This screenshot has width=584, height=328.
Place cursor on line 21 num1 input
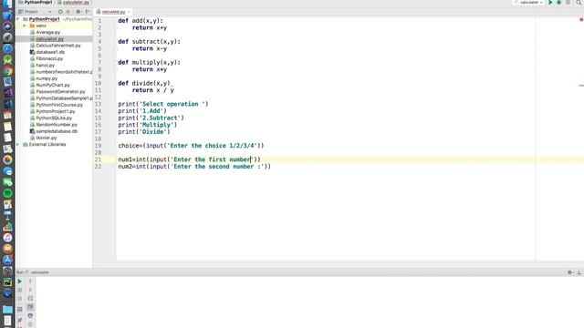[189, 159]
